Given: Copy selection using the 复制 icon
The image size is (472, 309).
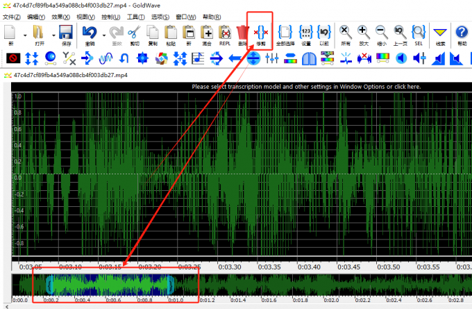Looking at the screenshot, I should click(153, 35).
